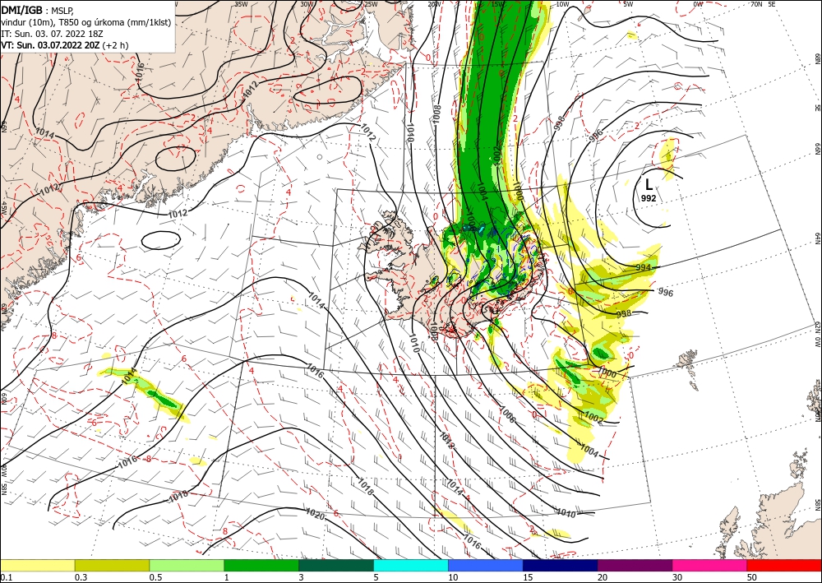Click the '30W' longitude label at top
The image size is (822, 583).
point(307,3)
